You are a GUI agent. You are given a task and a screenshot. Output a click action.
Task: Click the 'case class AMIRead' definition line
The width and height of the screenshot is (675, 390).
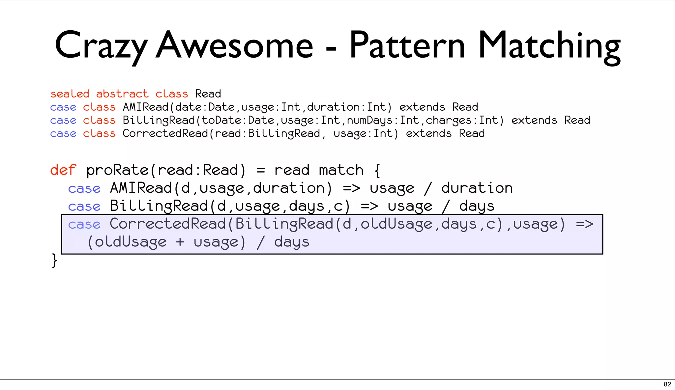264,107
